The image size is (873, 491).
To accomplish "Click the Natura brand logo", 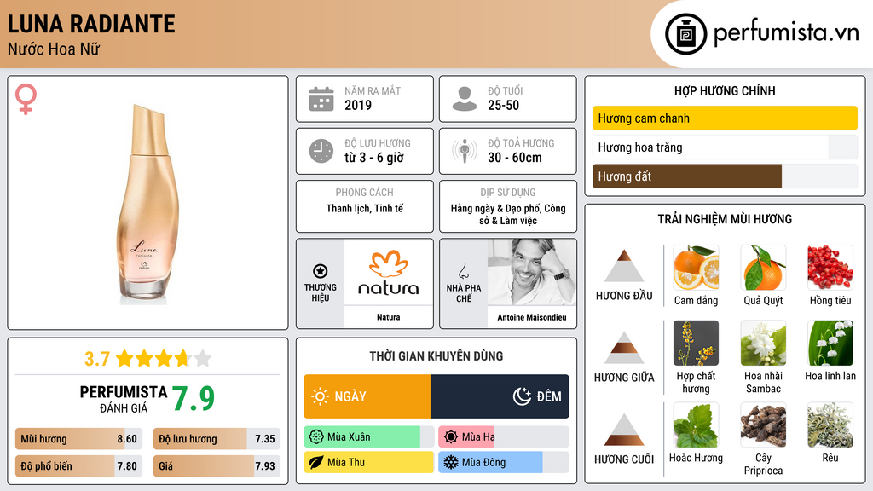I will 388,272.
